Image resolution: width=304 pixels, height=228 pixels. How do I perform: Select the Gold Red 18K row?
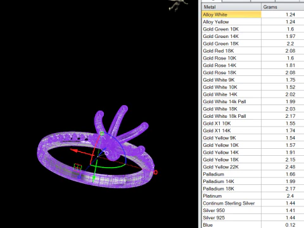(253, 51)
